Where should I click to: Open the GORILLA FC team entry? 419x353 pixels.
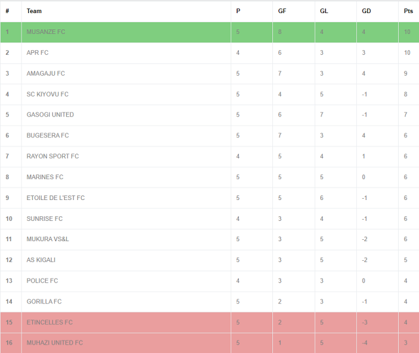(x=44, y=301)
